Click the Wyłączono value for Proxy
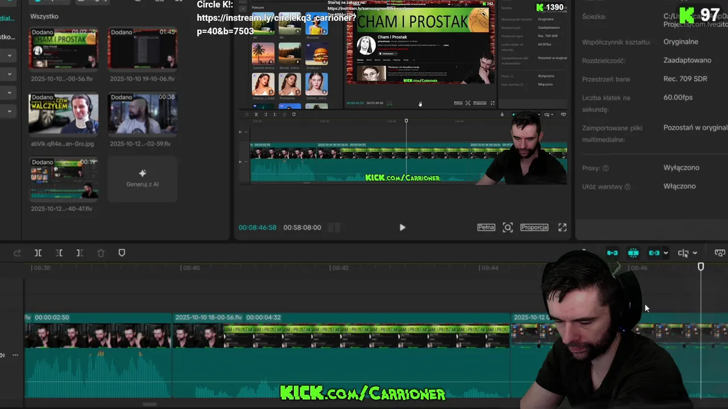The width and height of the screenshot is (728, 409). coord(681,168)
